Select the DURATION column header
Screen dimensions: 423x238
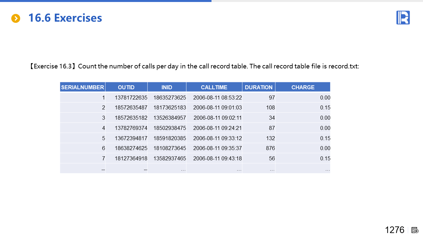258,87
